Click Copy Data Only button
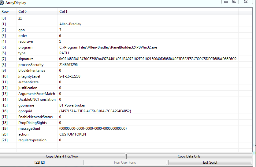The width and height of the screenshot is (256, 167). (189, 156)
